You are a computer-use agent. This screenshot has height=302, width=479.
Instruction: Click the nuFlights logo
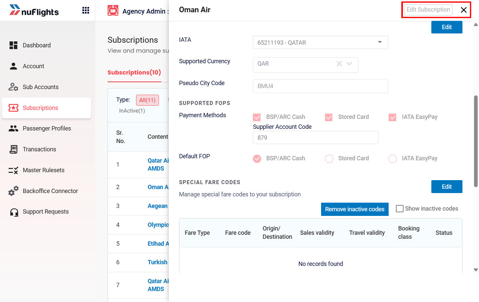click(x=34, y=11)
